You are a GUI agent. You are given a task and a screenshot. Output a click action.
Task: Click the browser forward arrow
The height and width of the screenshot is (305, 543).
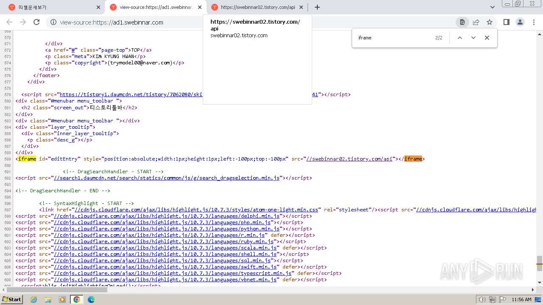23,22
